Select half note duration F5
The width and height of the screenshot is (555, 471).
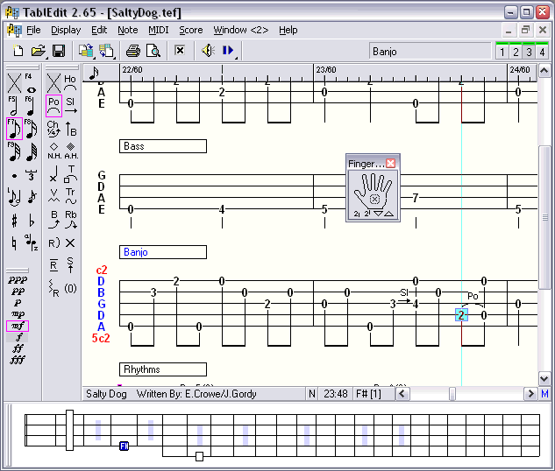pos(15,106)
